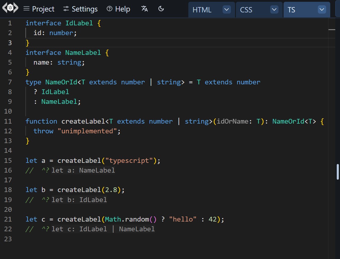Expand the TS language selector chevron
This screenshot has height=259, width=340.
322,9
